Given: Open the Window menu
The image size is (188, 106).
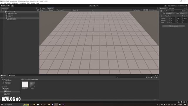Looking at the screenshot, I should pyautogui.click(x=33, y=3).
